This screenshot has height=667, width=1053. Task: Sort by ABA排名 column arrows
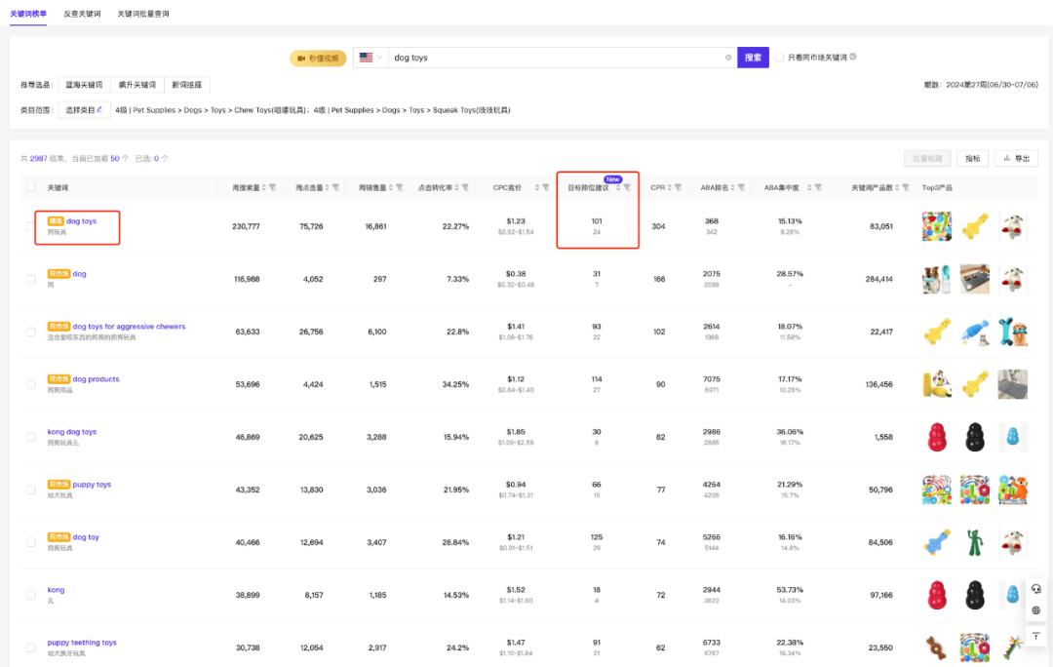pyautogui.click(x=732, y=188)
